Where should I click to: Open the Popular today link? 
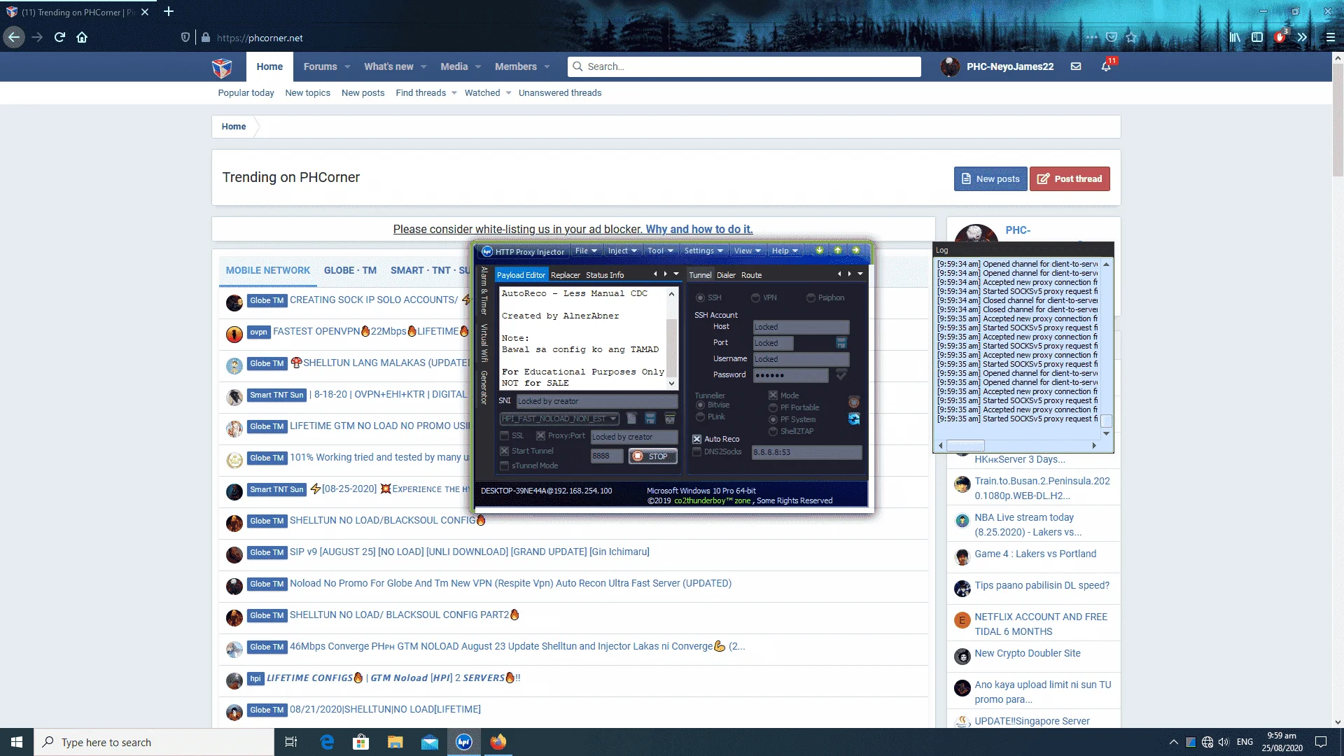pos(246,93)
